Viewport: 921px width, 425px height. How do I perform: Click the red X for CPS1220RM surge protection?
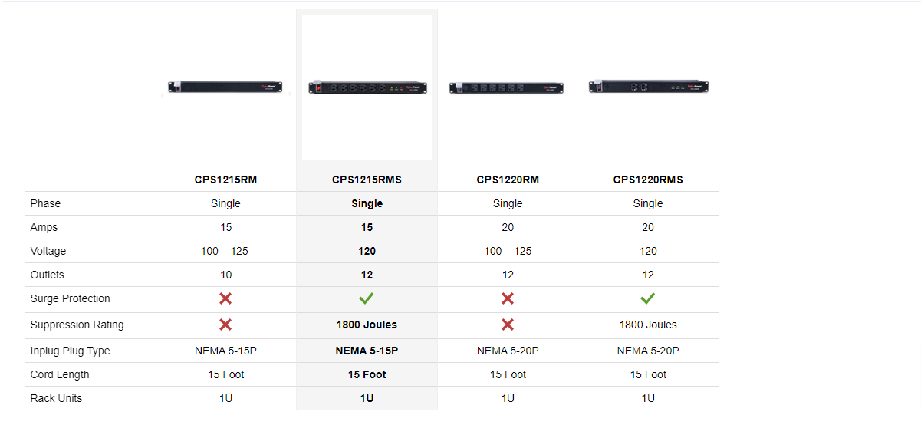coord(508,298)
